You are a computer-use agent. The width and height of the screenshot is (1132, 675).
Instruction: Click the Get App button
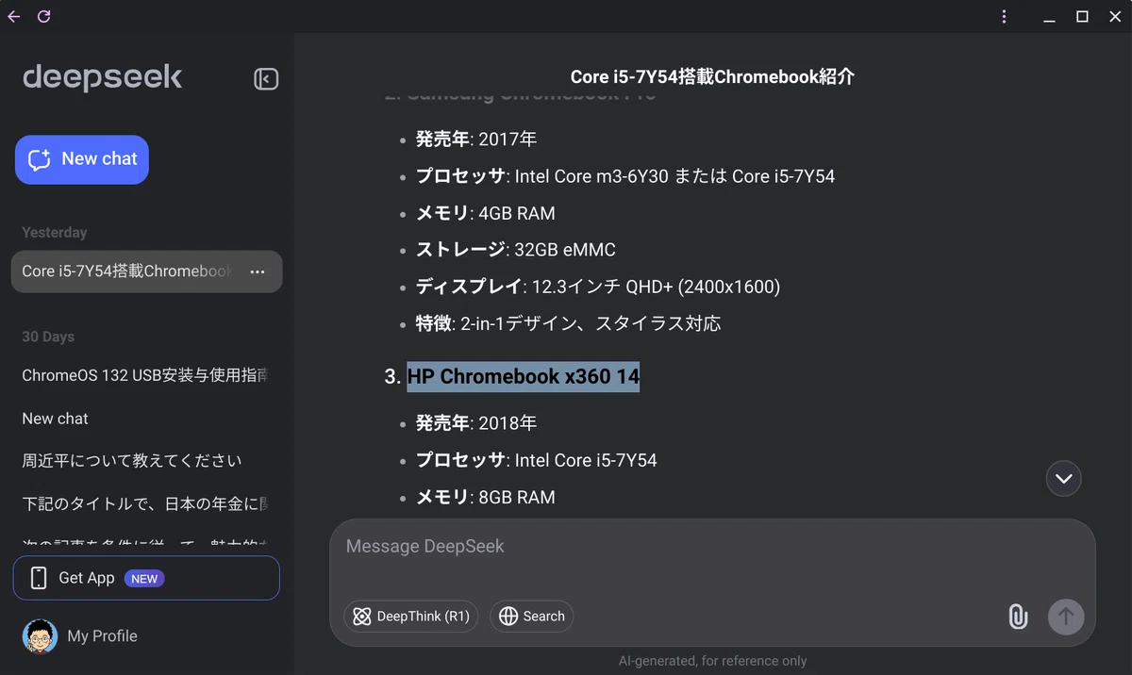tap(146, 578)
